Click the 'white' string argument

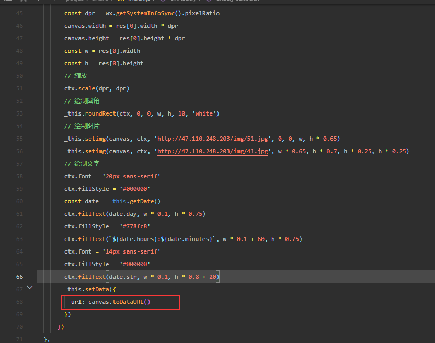204,113
